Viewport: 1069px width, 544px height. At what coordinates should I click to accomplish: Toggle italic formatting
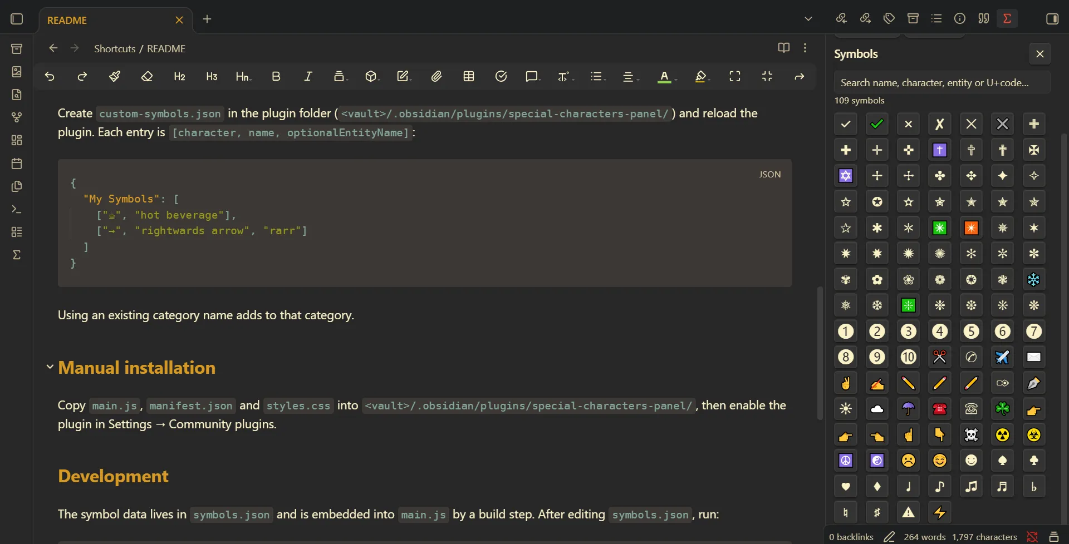[x=308, y=77]
